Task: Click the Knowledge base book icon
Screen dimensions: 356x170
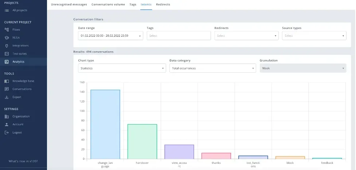Action: (7, 81)
